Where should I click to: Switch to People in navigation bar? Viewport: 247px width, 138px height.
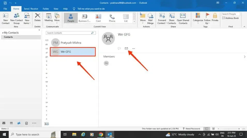pyautogui.click(x=19, y=123)
